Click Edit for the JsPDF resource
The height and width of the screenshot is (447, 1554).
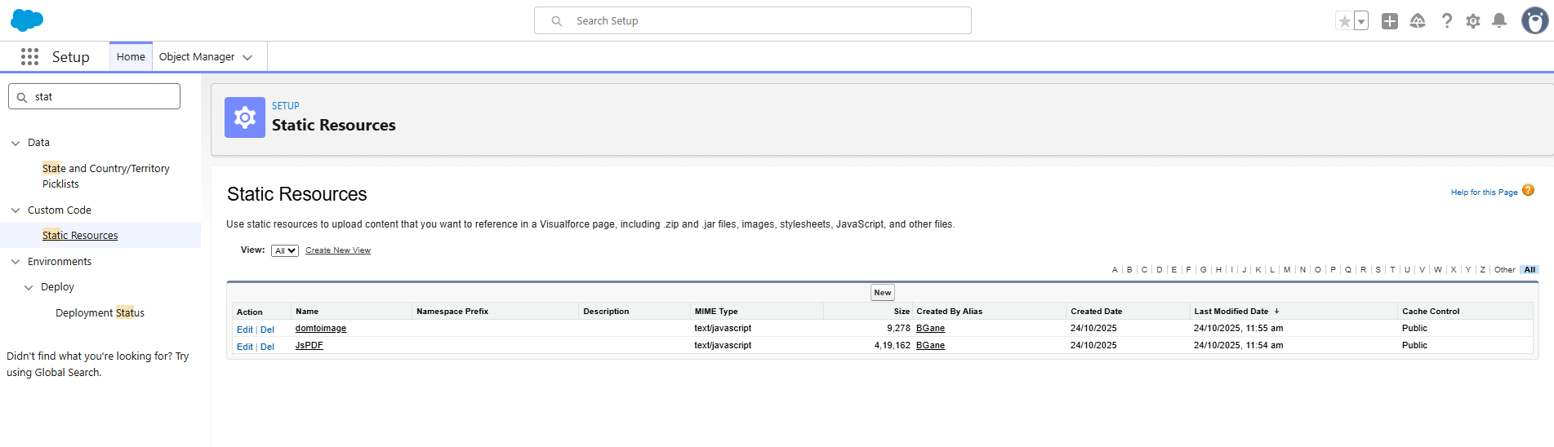point(244,347)
